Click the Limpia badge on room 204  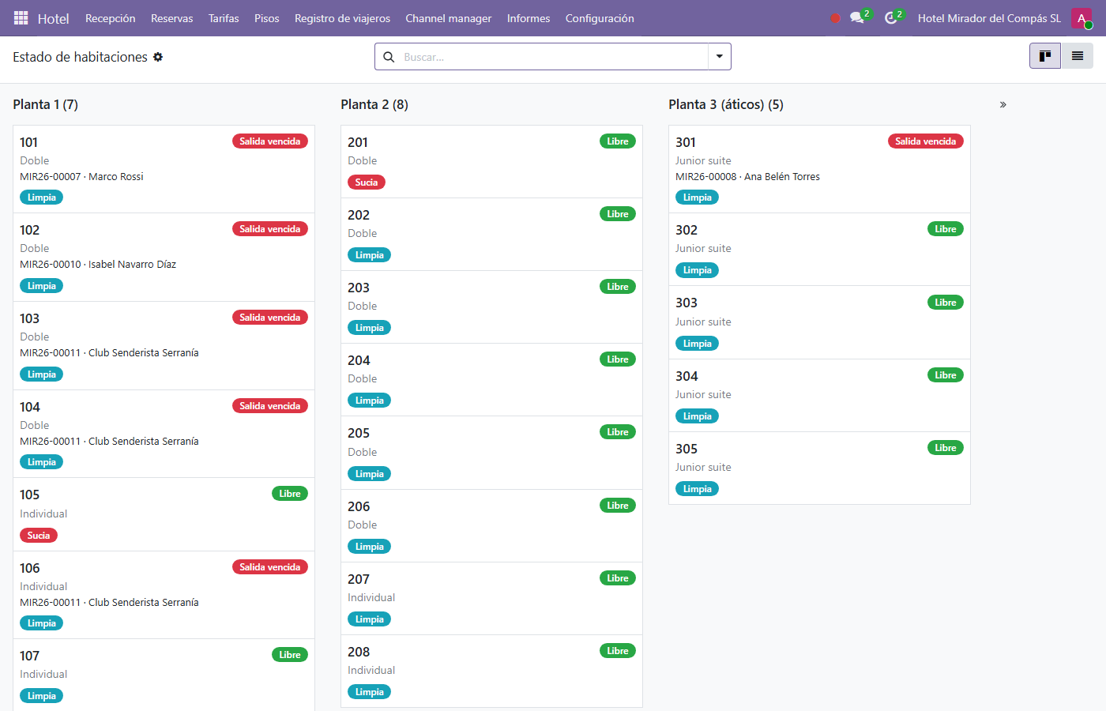coord(370,401)
